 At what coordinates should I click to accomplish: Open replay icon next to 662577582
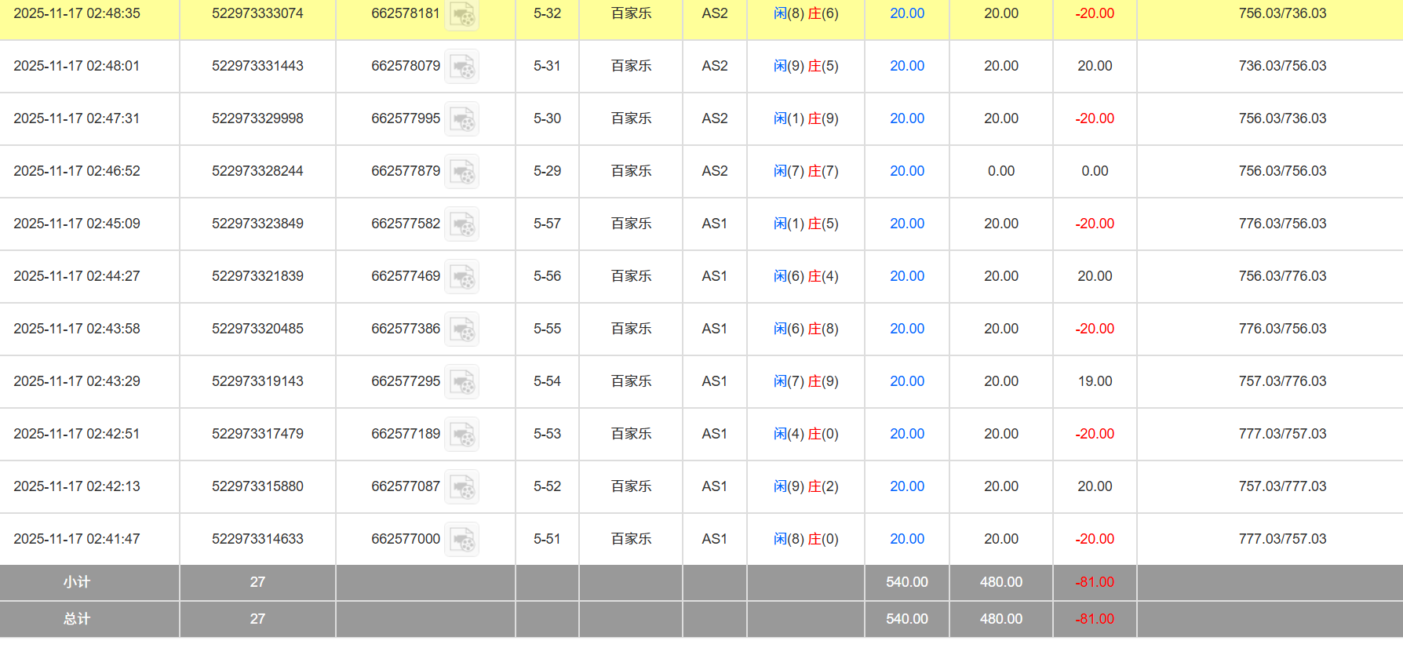pyautogui.click(x=462, y=224)
